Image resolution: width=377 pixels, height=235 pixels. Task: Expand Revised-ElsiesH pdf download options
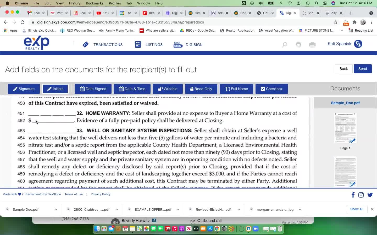239,209
